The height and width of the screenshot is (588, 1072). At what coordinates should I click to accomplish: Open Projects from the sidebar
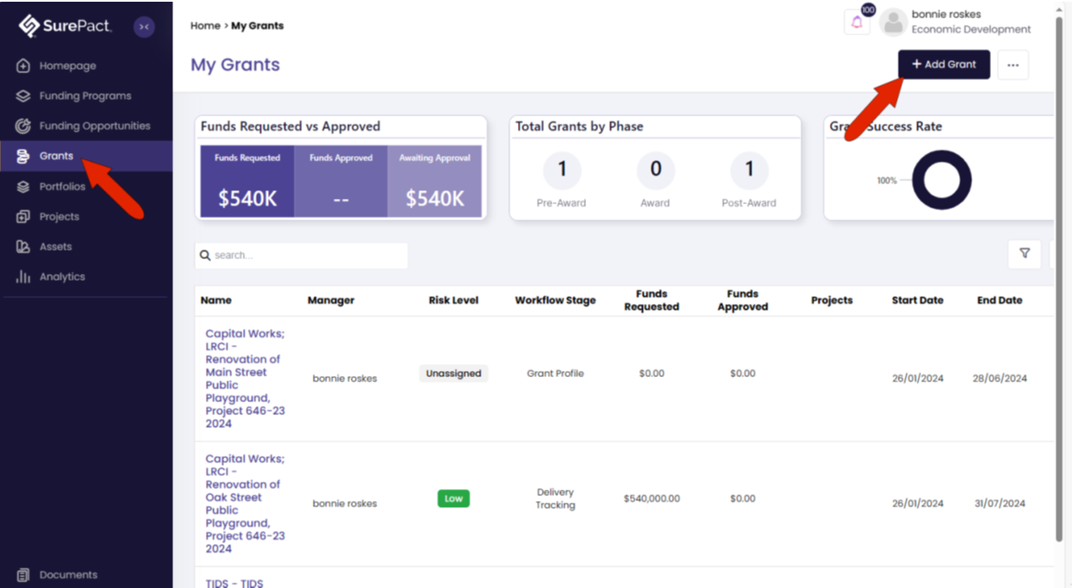59,216
